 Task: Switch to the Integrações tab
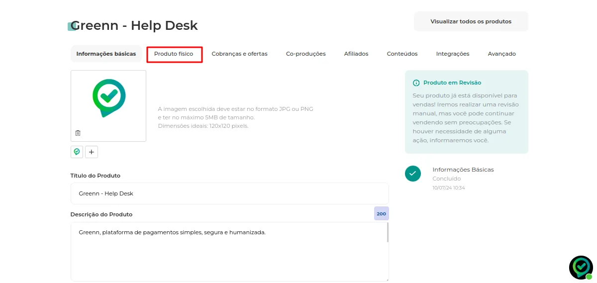pyautogui.click(x=453, y=54)
